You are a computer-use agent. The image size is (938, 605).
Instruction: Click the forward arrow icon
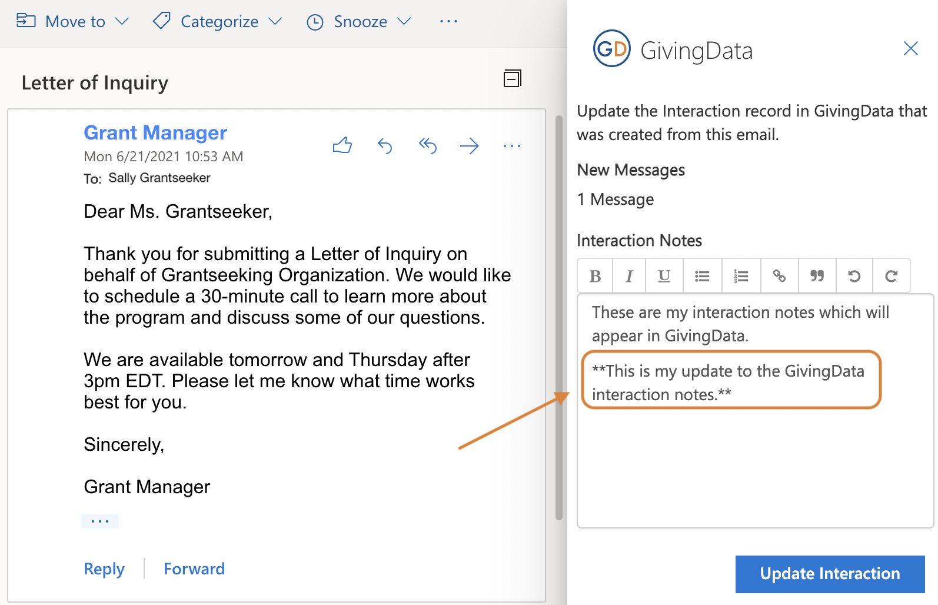coord(470,145)
